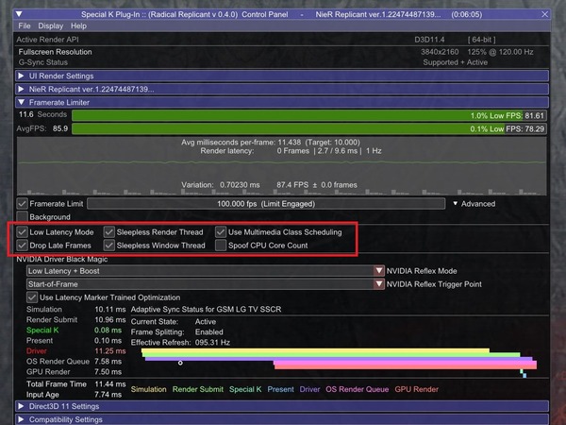Open the Help menu
This screenshot has height=425, width=566.
(x=78, y=25)
